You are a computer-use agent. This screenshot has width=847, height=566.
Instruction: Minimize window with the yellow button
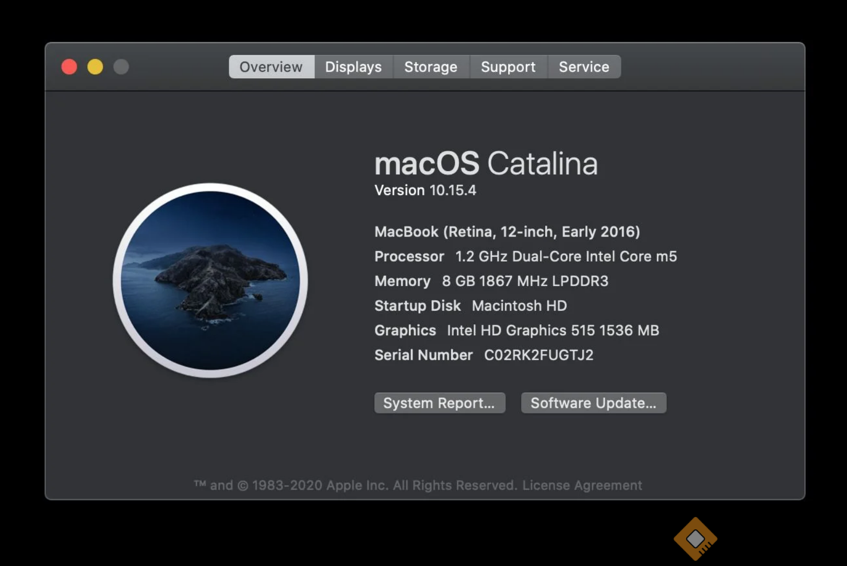95,67
